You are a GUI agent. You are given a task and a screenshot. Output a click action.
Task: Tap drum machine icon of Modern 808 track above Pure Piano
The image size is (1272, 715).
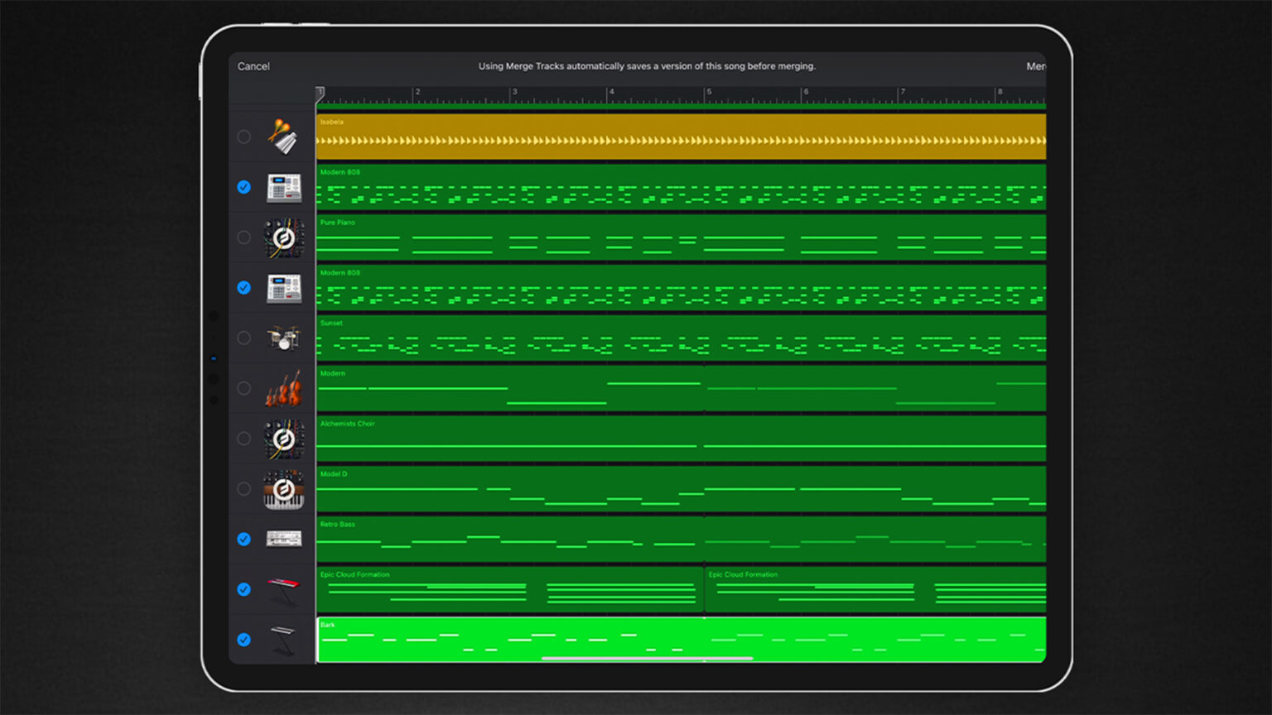pyautogui.click(x=284, y=188)
